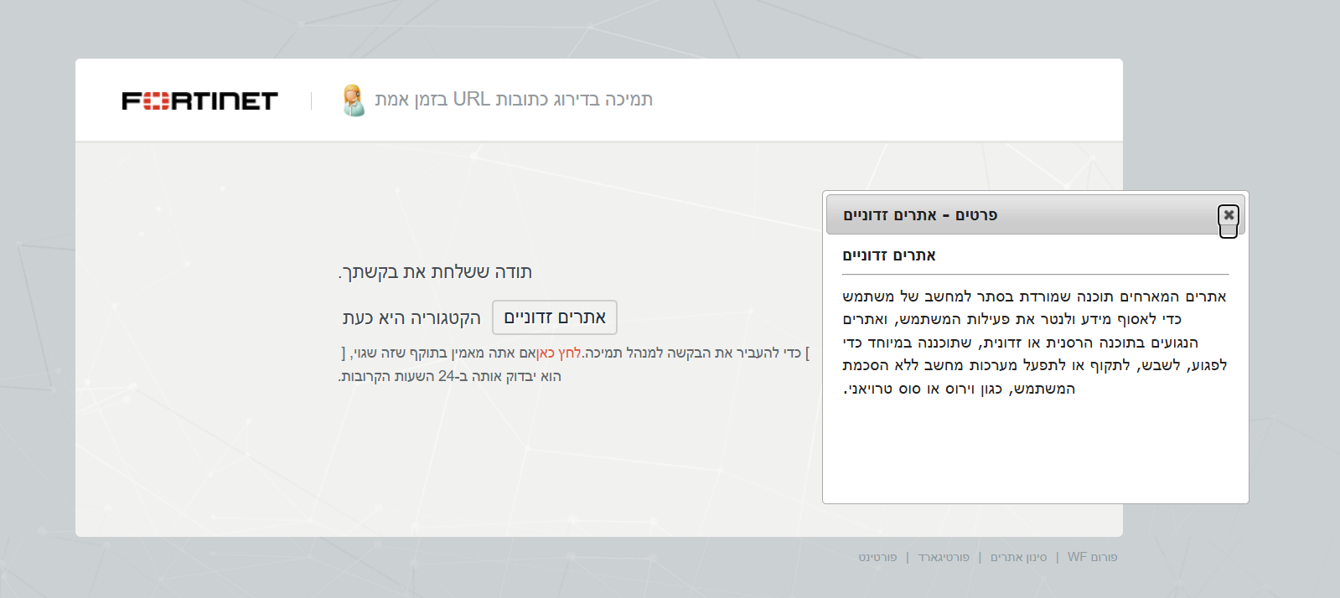Image resolution: width=1340 pixels, height=598 pixels.
Task: Click the empty area below popup description
Action: (x=1034, y=452)
